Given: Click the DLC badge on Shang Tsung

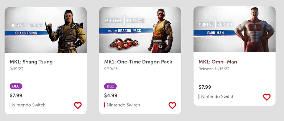Looking at the screenshot, I should (x=16, y=86).
